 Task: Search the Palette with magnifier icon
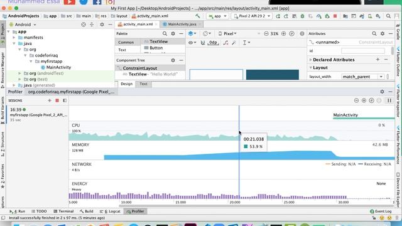coord(165,33)
